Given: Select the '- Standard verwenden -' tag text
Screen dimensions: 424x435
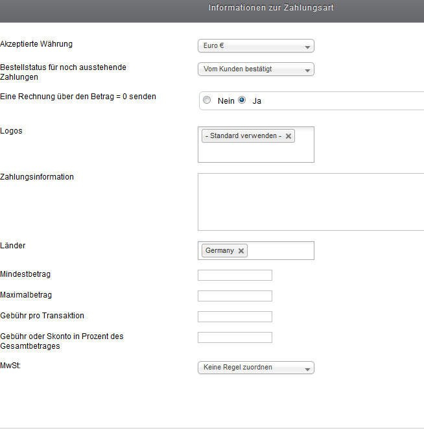Looking at the screenshot, I should click(242, 136).
